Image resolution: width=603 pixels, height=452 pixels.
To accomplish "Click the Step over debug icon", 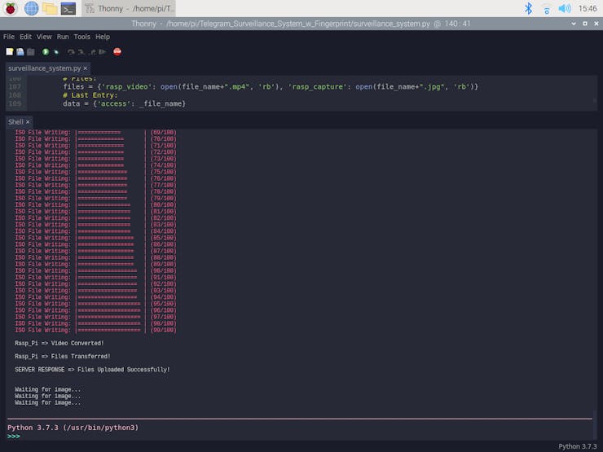I will [71, 52].
